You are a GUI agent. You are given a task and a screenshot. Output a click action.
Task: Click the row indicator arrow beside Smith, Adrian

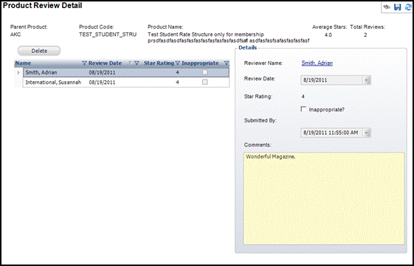[18, 72]
